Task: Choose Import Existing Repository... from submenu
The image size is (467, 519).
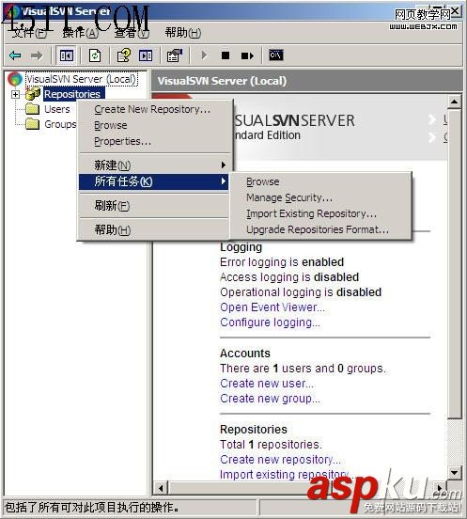Action: pos(320,213)
